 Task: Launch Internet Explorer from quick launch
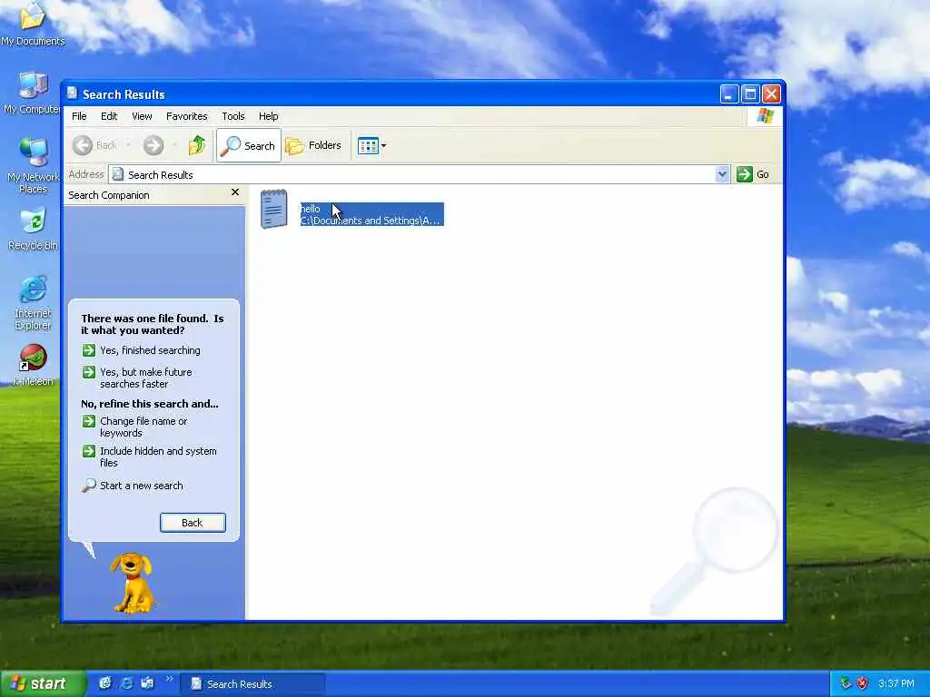(x=126, y=683)
